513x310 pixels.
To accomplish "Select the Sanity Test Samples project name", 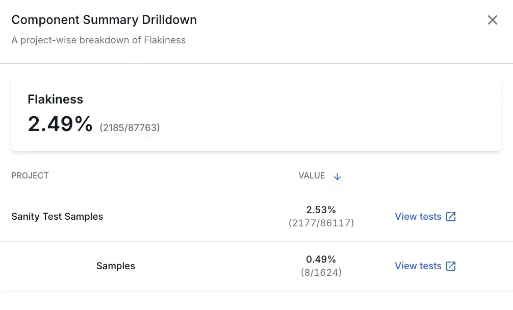I will [57, 217].
